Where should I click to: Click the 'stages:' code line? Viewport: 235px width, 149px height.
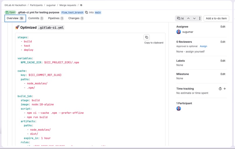click(x=23, y=37)
